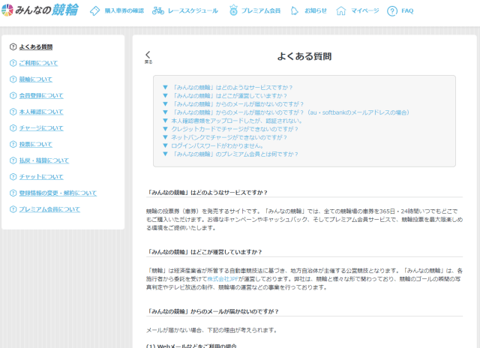Click the question icon beside よくある質問 sidebar heading
The image size is (480, 348).
coord(13,46)
